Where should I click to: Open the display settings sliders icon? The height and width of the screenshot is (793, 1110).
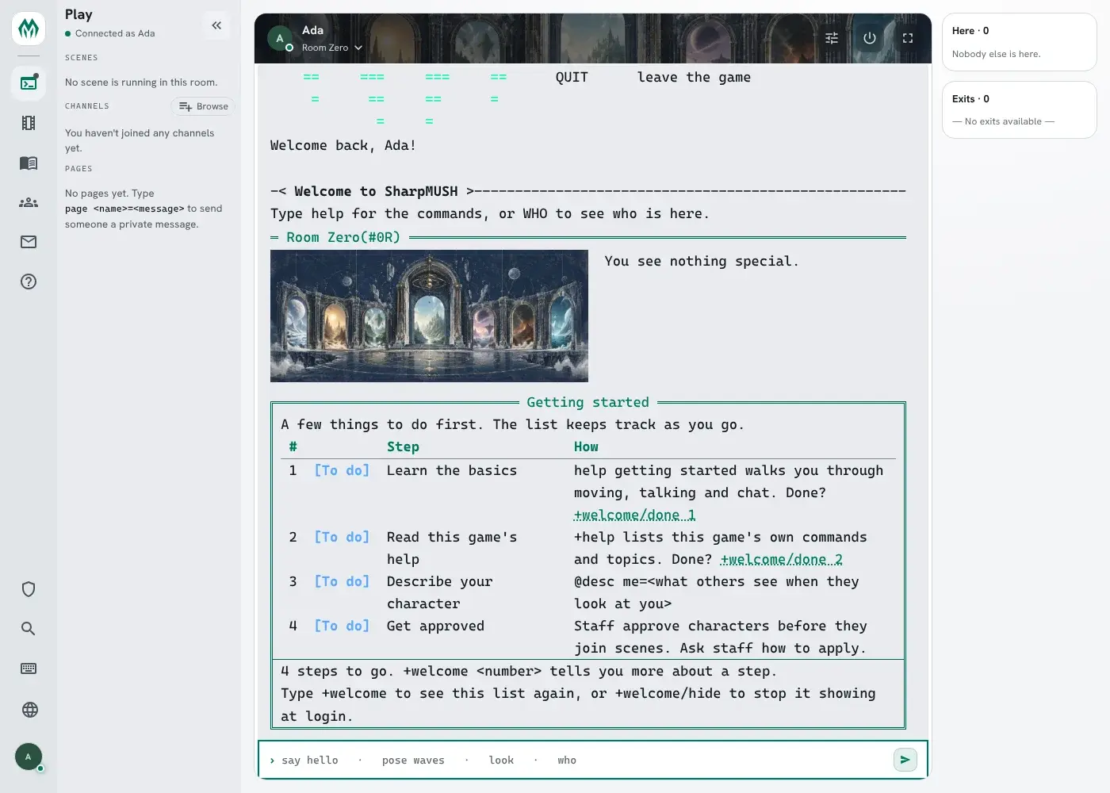tap(832, 38)
